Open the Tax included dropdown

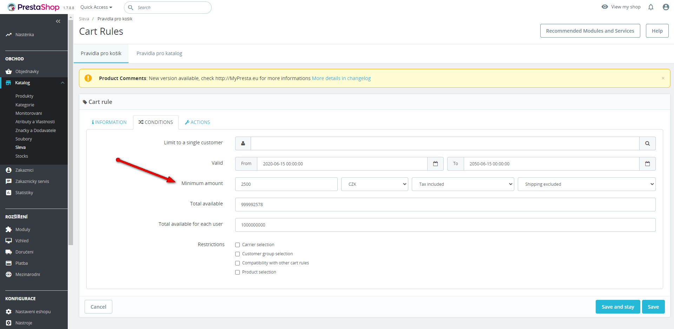463,184
